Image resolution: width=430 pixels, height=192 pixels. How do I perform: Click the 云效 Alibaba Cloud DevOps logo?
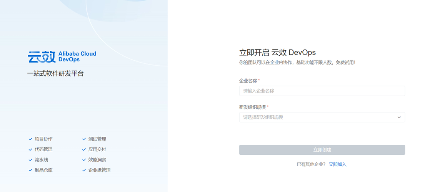tap(62, 57)
